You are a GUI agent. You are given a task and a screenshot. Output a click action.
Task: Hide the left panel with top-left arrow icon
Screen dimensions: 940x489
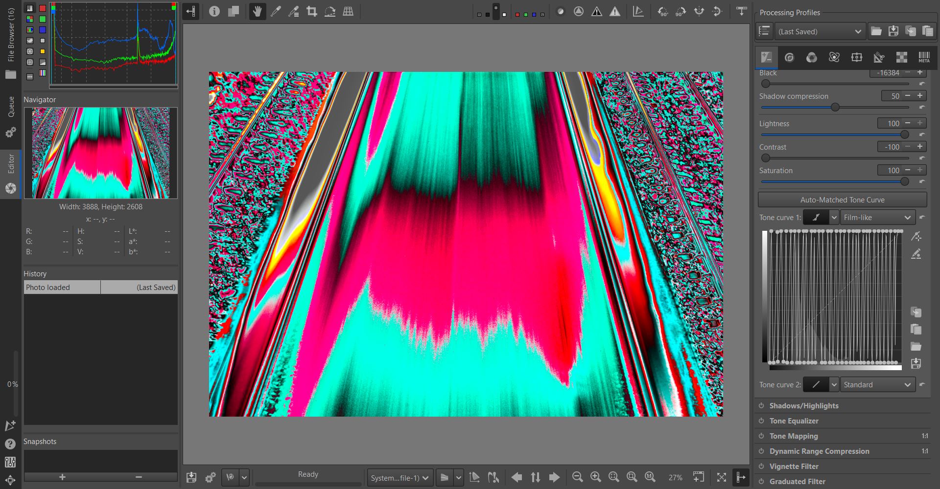click(191, 11)
